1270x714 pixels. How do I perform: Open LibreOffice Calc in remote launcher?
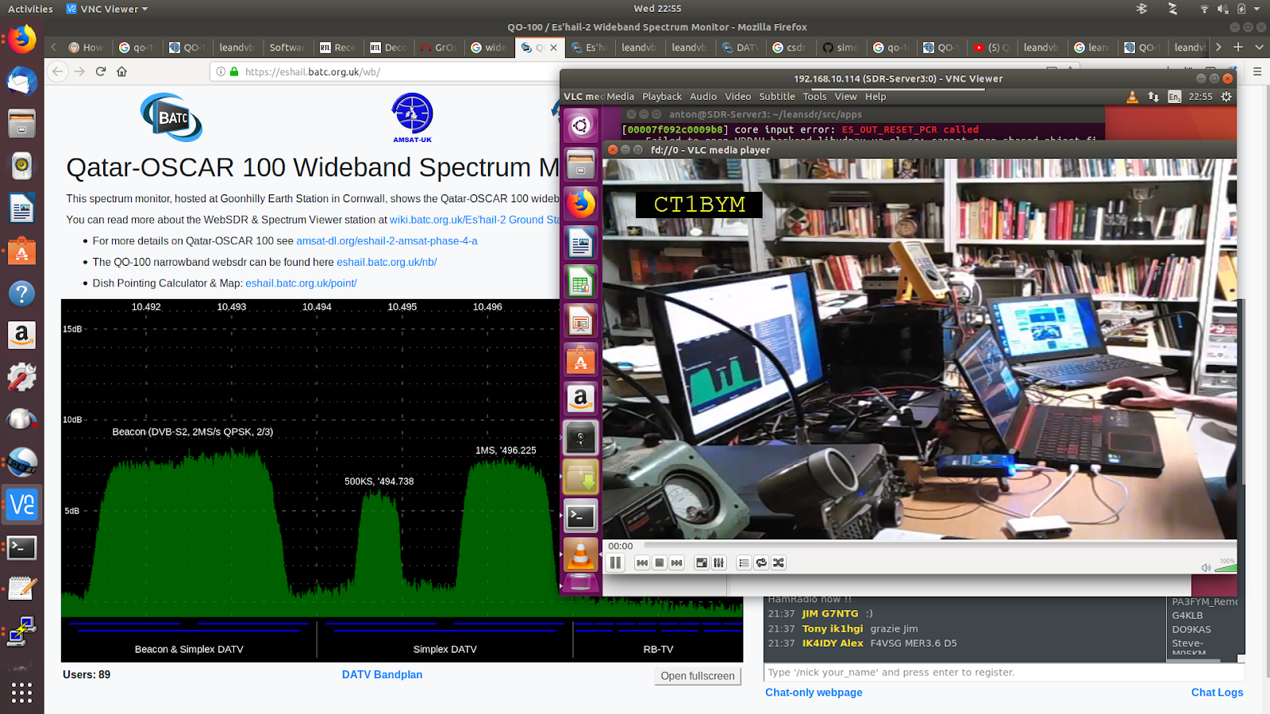pos(581,282)
